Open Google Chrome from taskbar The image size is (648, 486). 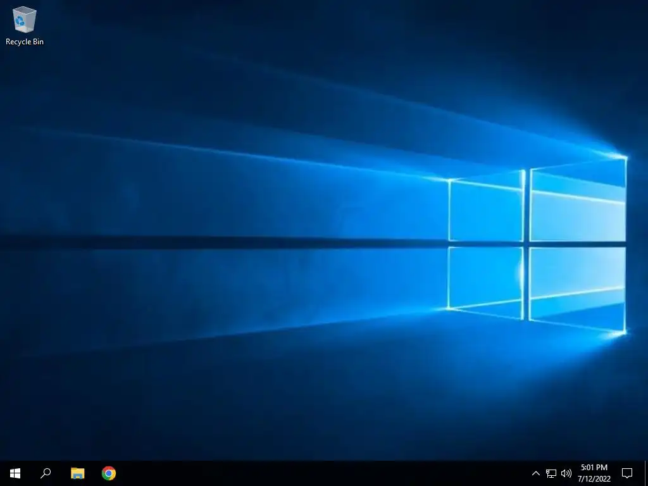(109, 473)
